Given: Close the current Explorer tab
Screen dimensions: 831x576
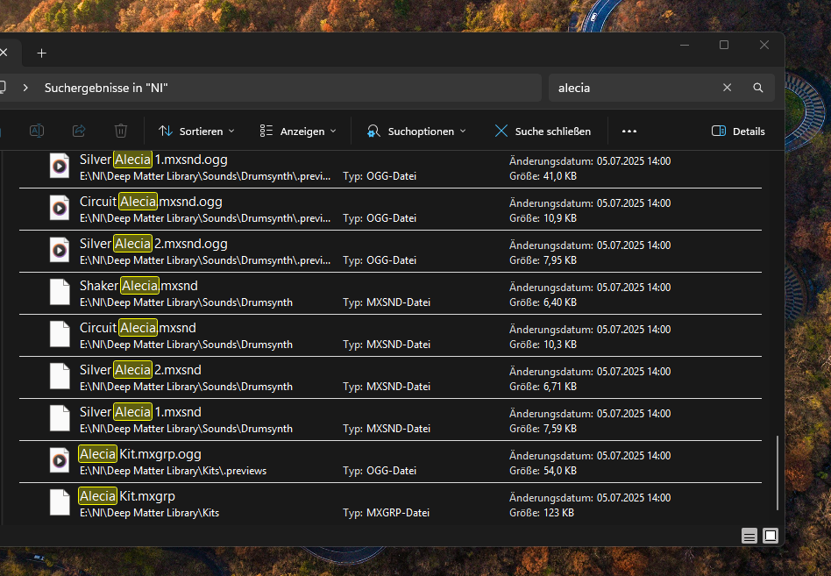Looking at the screenshot, I should click(4, 53).
